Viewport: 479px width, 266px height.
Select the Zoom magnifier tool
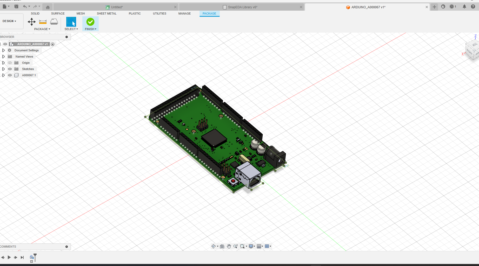pyautogui.click(x=236, y=246)
